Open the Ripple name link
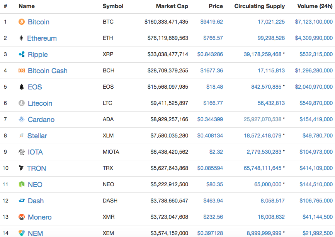The image size is (335, 237). [38, 55]
